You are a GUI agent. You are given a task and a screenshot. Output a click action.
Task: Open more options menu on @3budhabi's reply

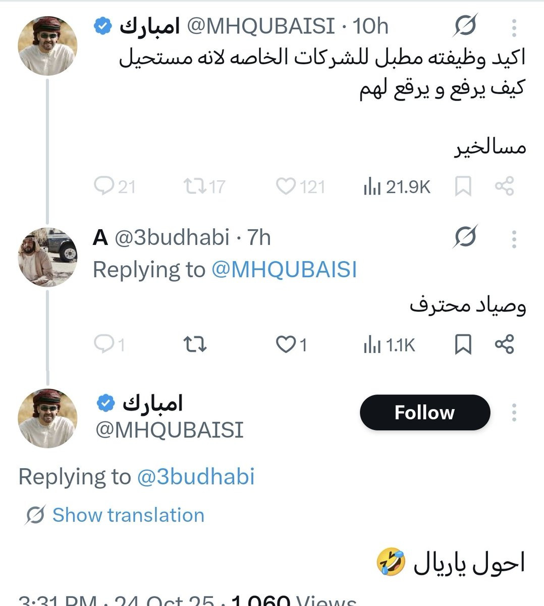pyautogui.click(x=514, y=239)
